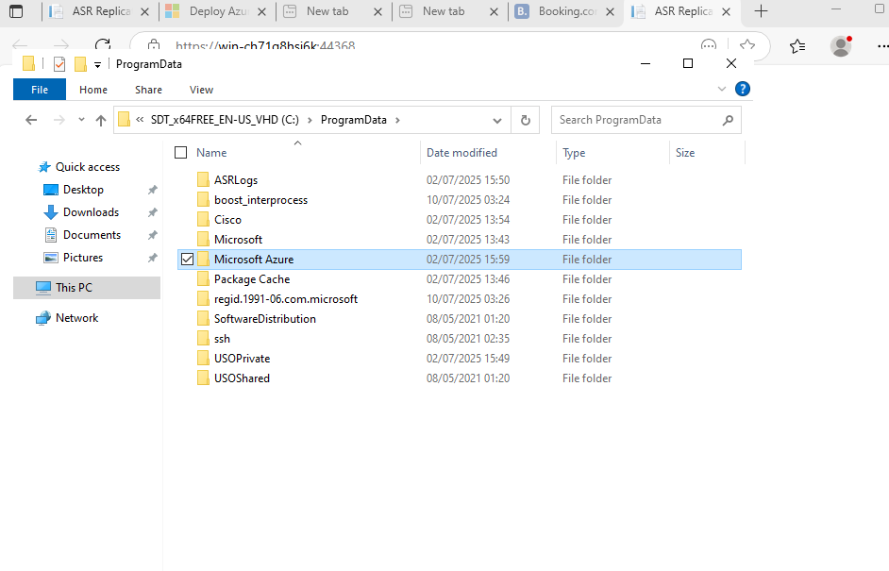Close the Booking.com browser tab

tap(610, 11)
